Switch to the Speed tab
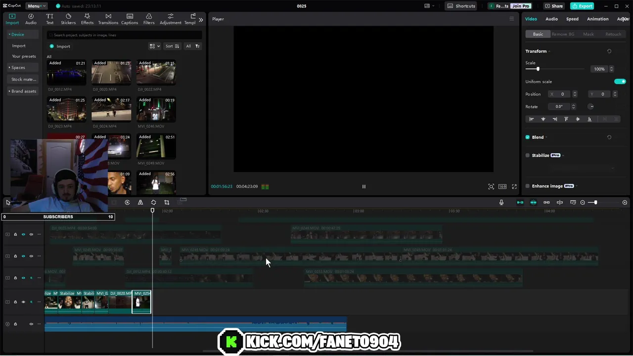 click(572, 19)
